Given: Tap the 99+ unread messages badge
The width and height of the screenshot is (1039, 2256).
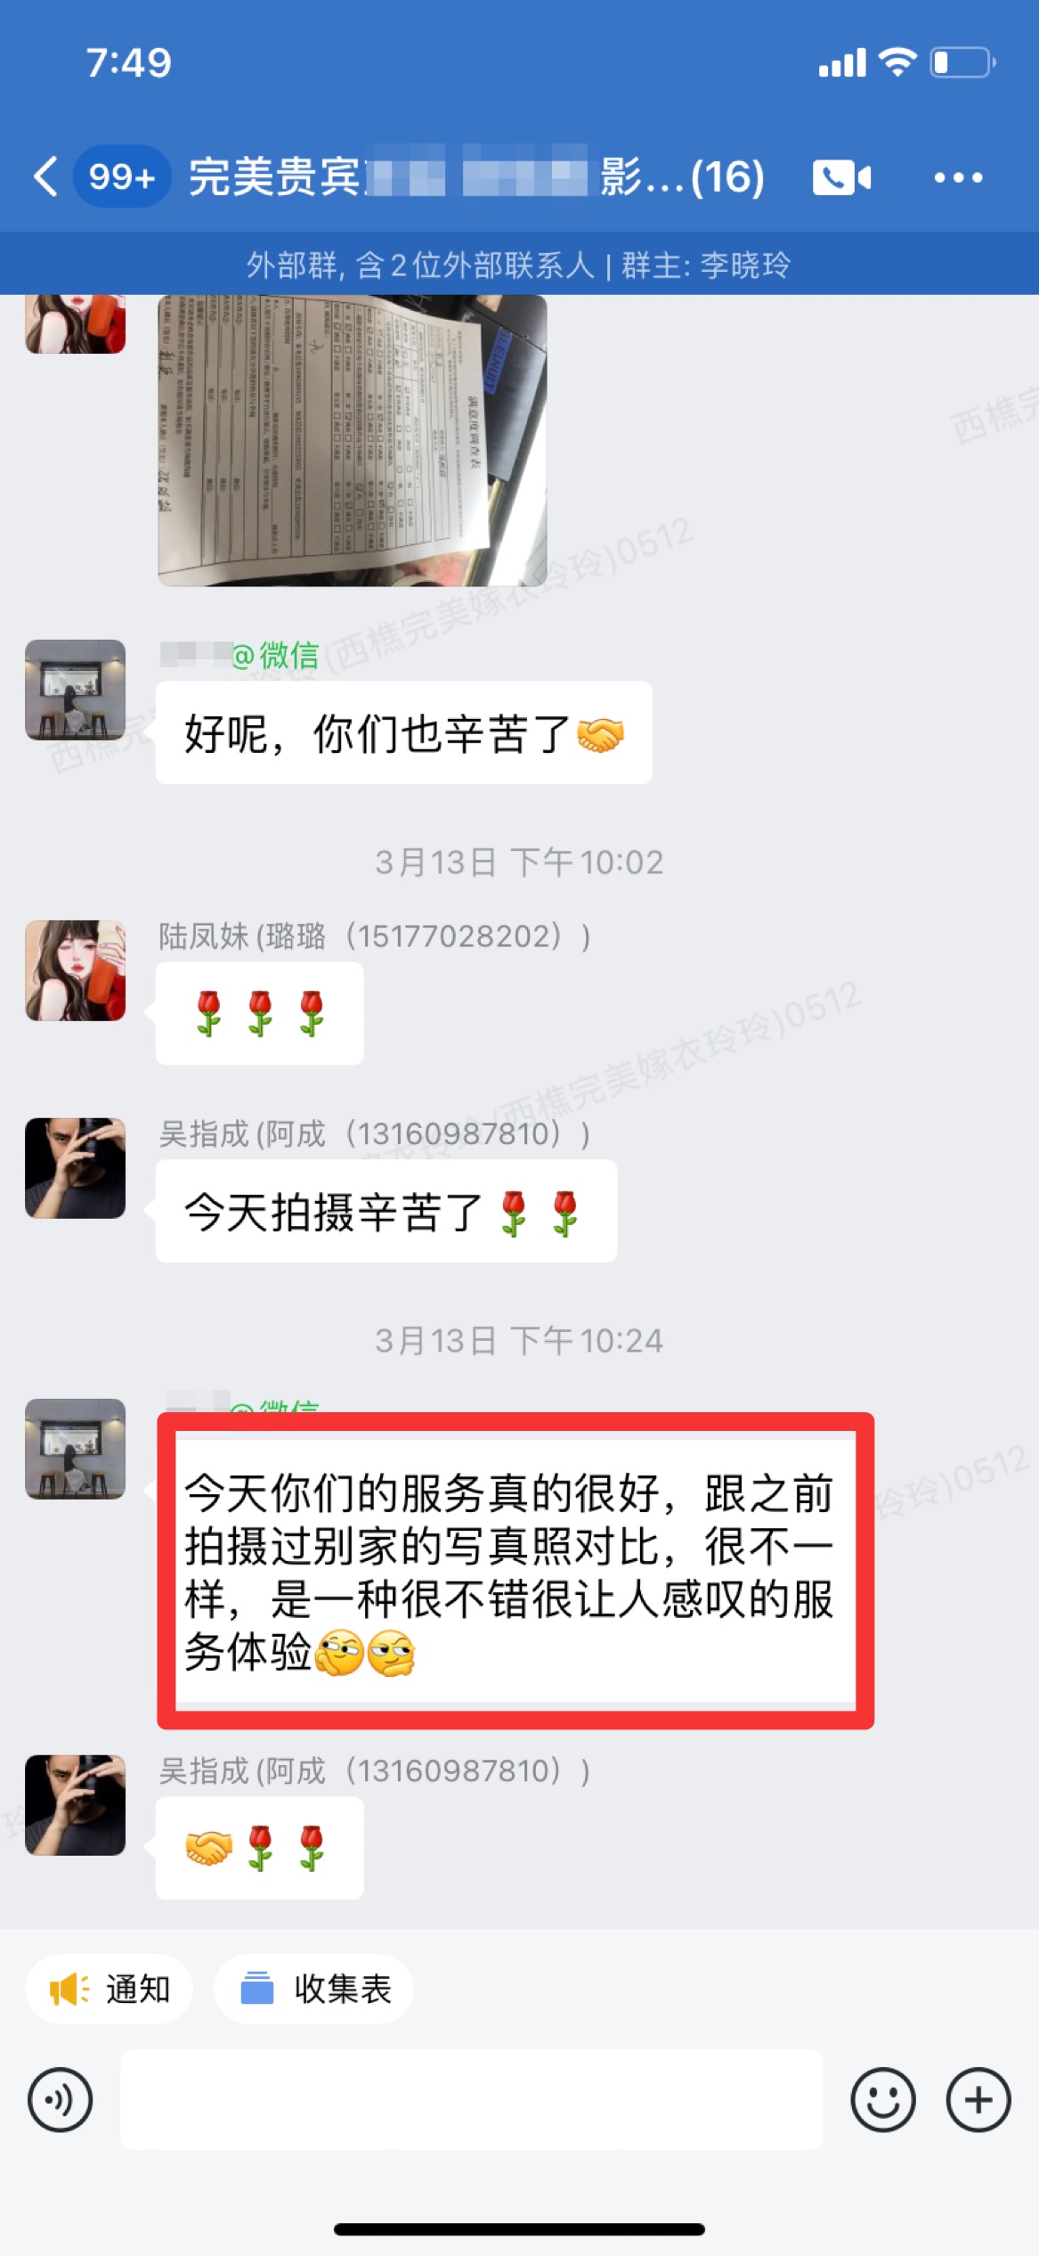Looking at the screenshot, I should click(x=122, y=176).
